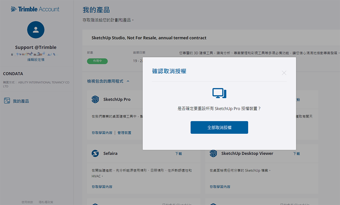Click the user profile avatar icon
The image size is (340, 205).
[36, 30]
